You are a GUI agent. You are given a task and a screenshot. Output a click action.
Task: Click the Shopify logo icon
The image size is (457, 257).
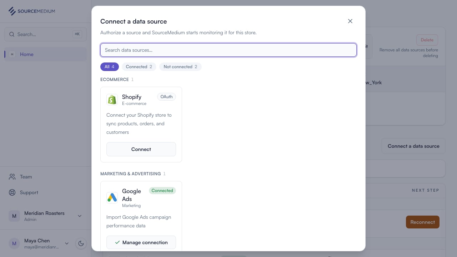click(x=112, y=100)
